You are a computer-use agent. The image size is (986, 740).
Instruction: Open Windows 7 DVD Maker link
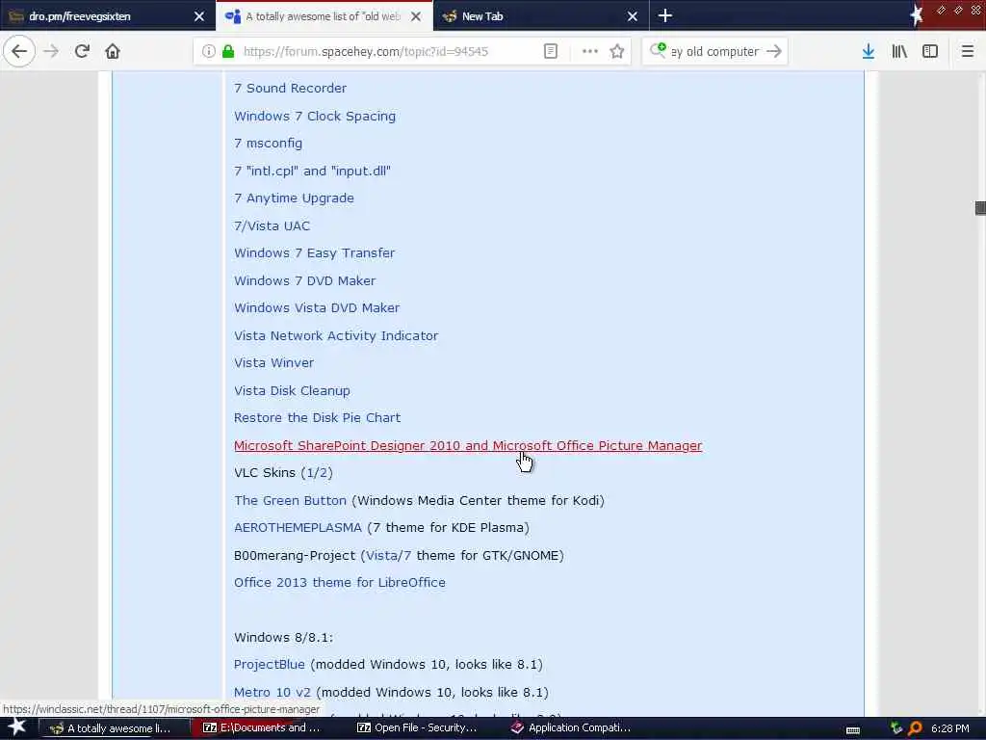[304, 280]
